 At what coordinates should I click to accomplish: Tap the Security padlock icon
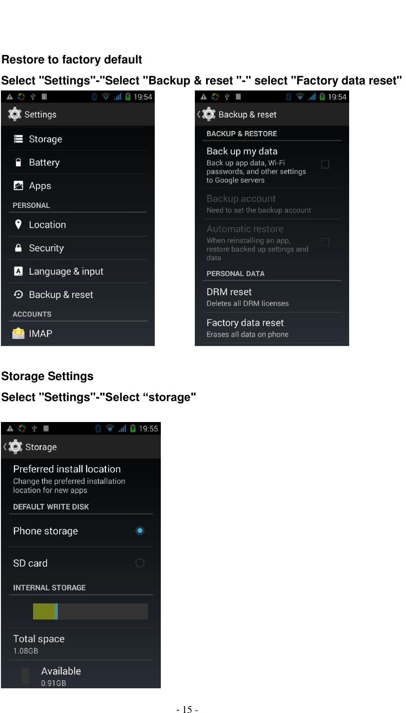tap(18, 248)
